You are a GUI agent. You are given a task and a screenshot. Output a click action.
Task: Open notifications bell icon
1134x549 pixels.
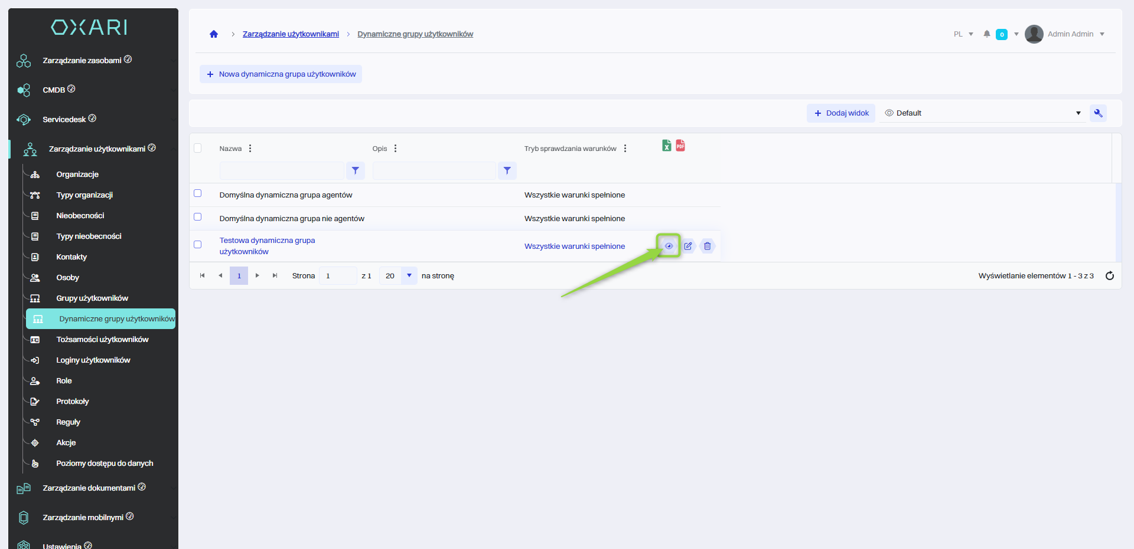click(986, 34)
